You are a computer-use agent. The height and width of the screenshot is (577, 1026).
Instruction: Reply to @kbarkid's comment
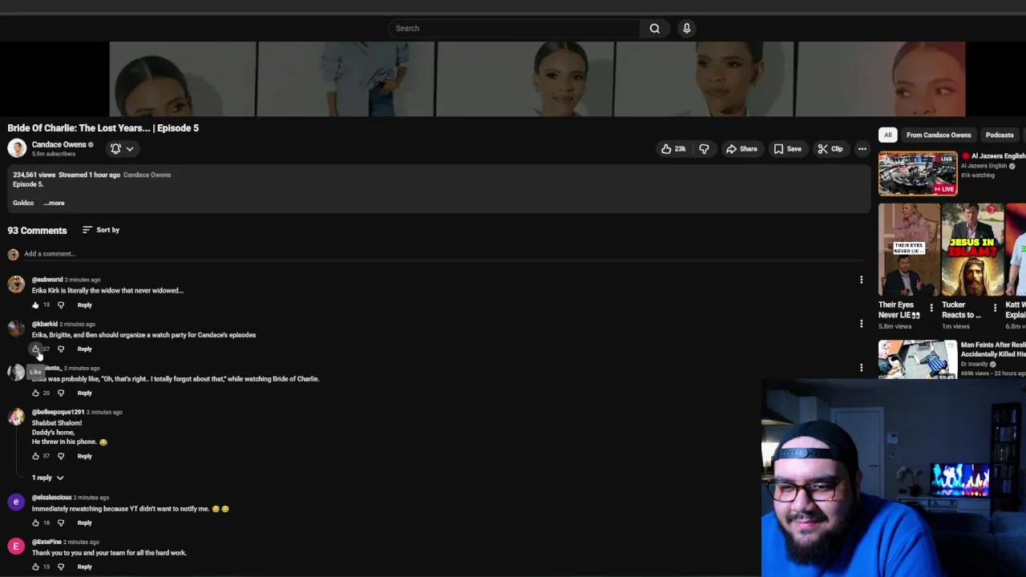tap(84, 349)
